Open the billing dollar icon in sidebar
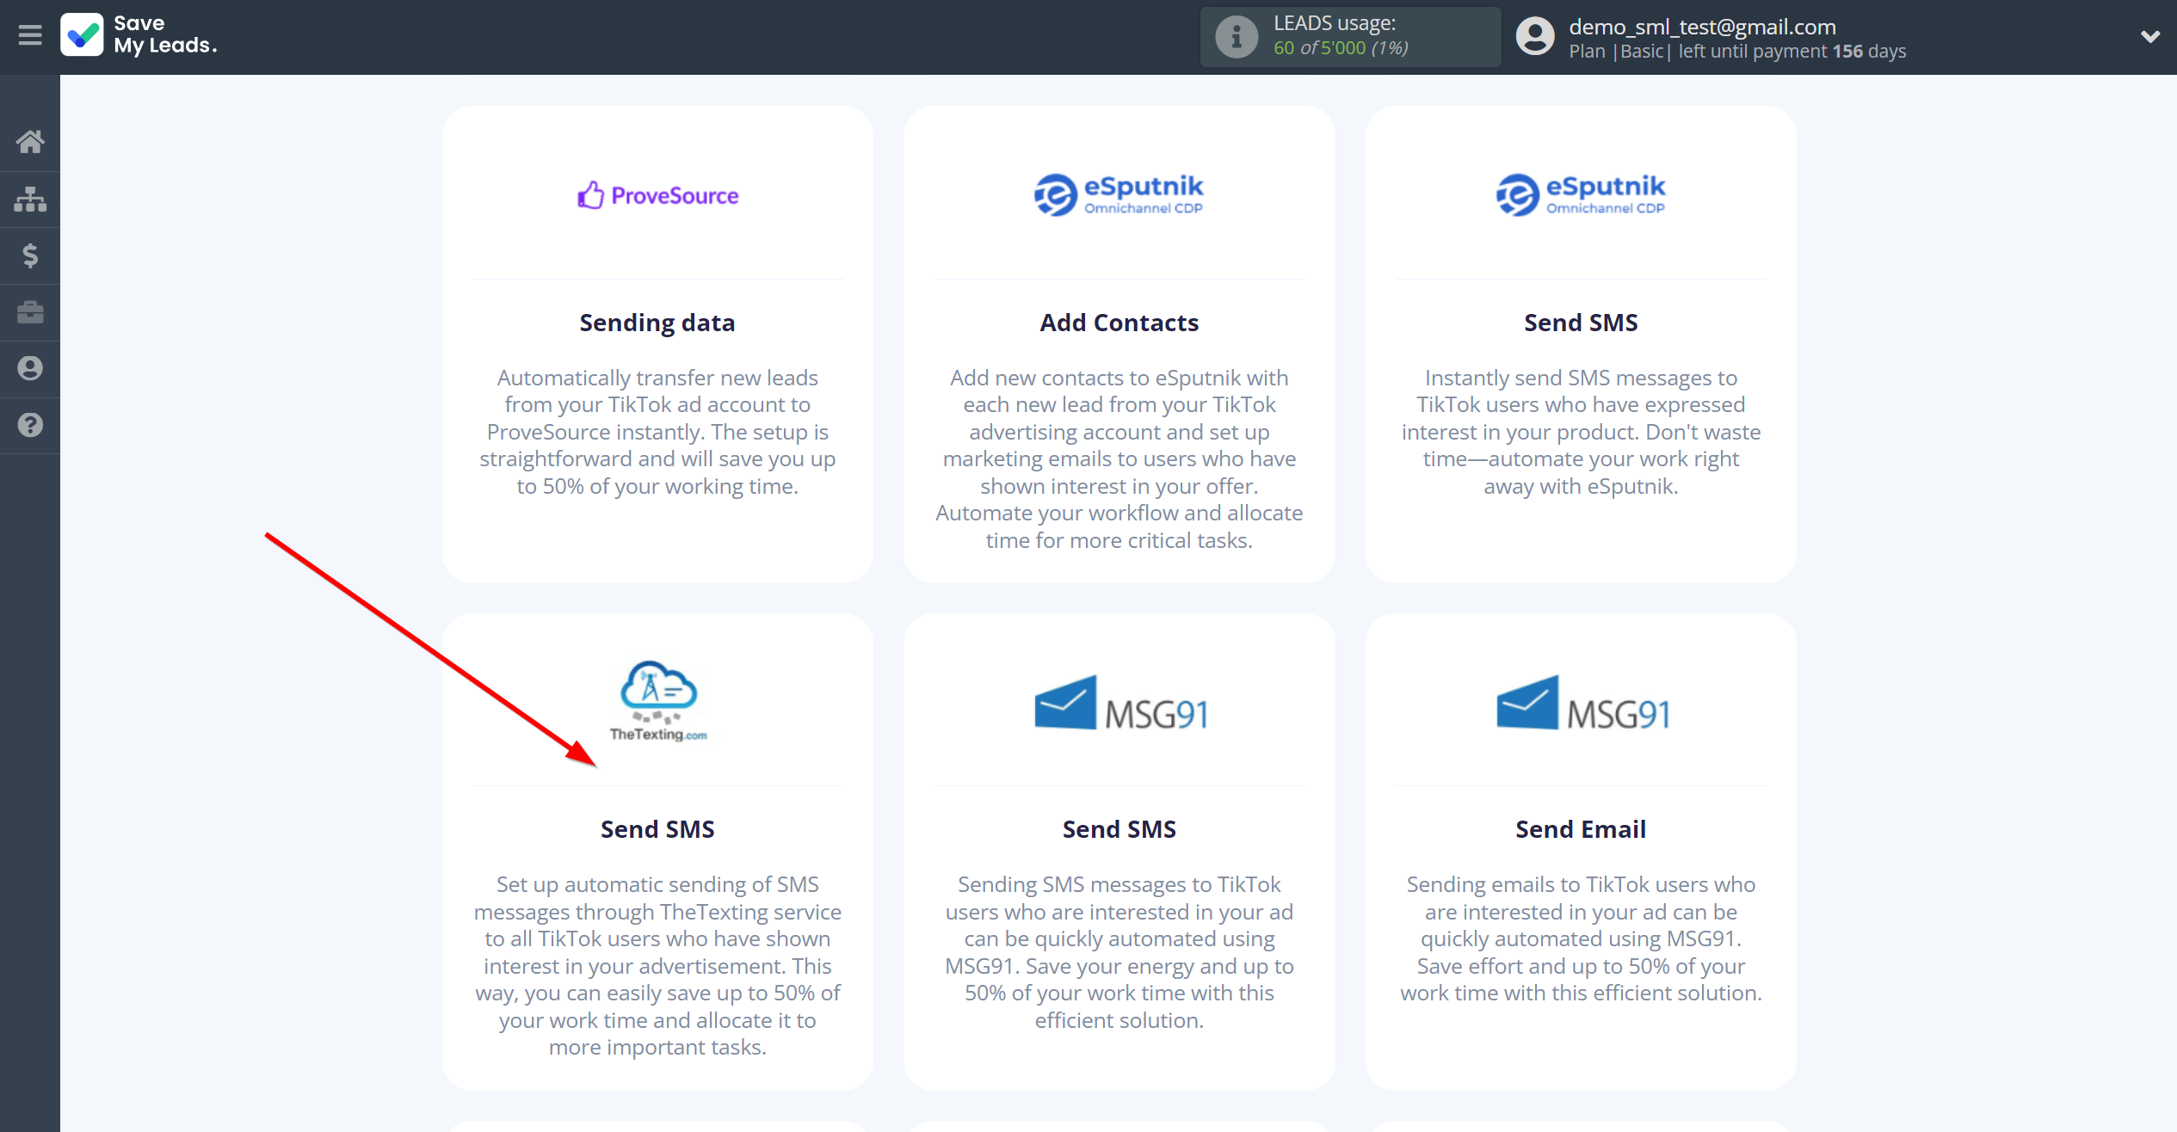 [30, 255]
